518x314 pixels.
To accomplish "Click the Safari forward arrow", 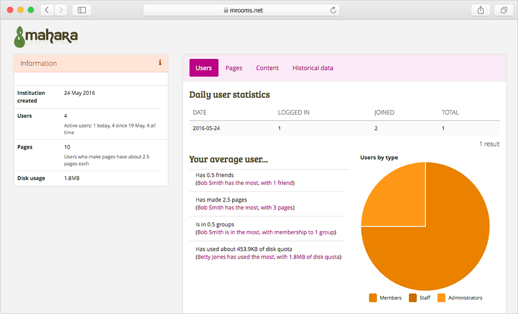I will 61,10.
